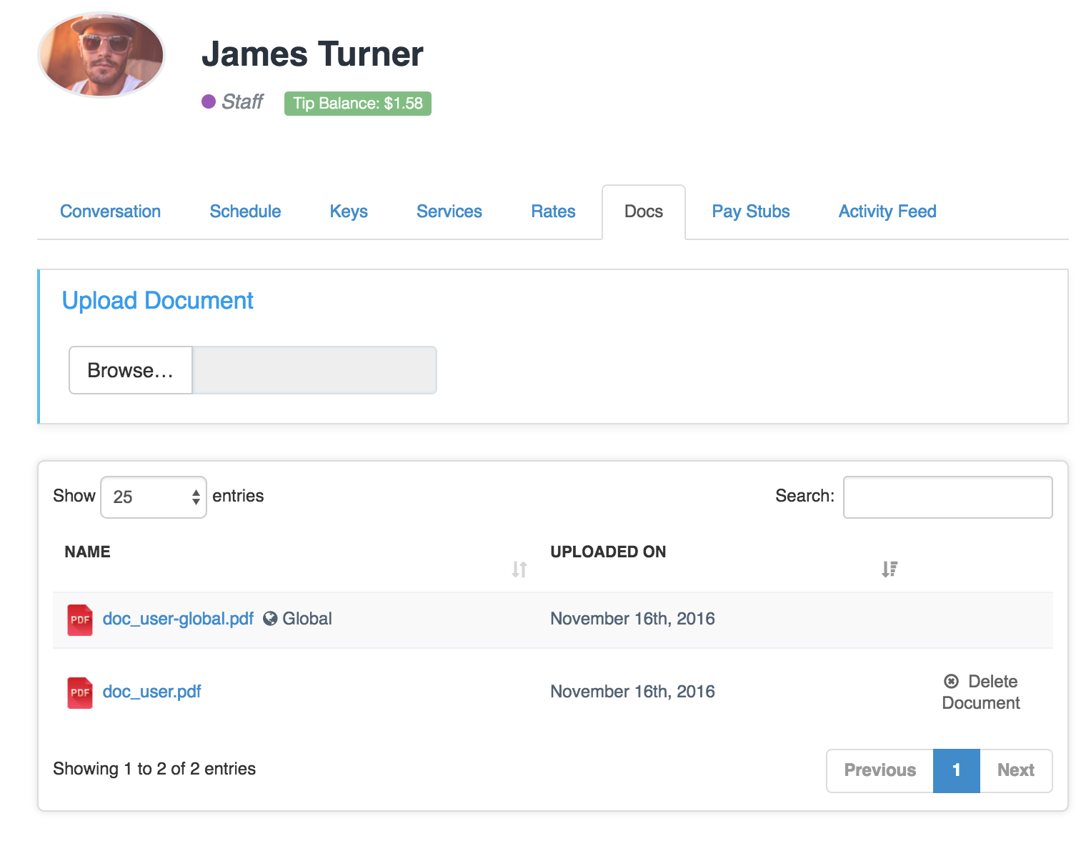The height and width of the screenshot is (856, 1086).
Task: Go to the Next page
Action: point(1016,770)
